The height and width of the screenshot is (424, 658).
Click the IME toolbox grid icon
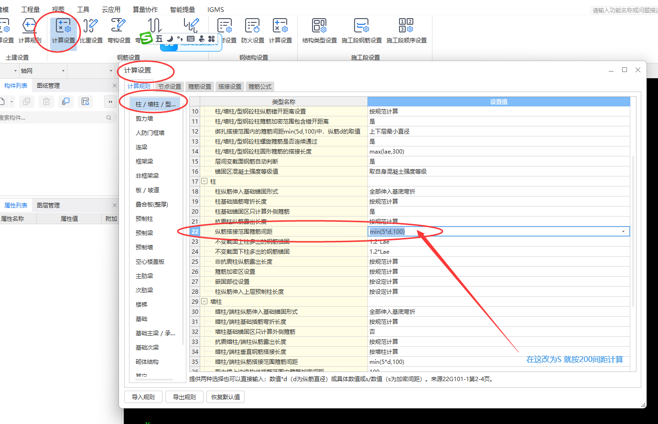pos(212,39)
